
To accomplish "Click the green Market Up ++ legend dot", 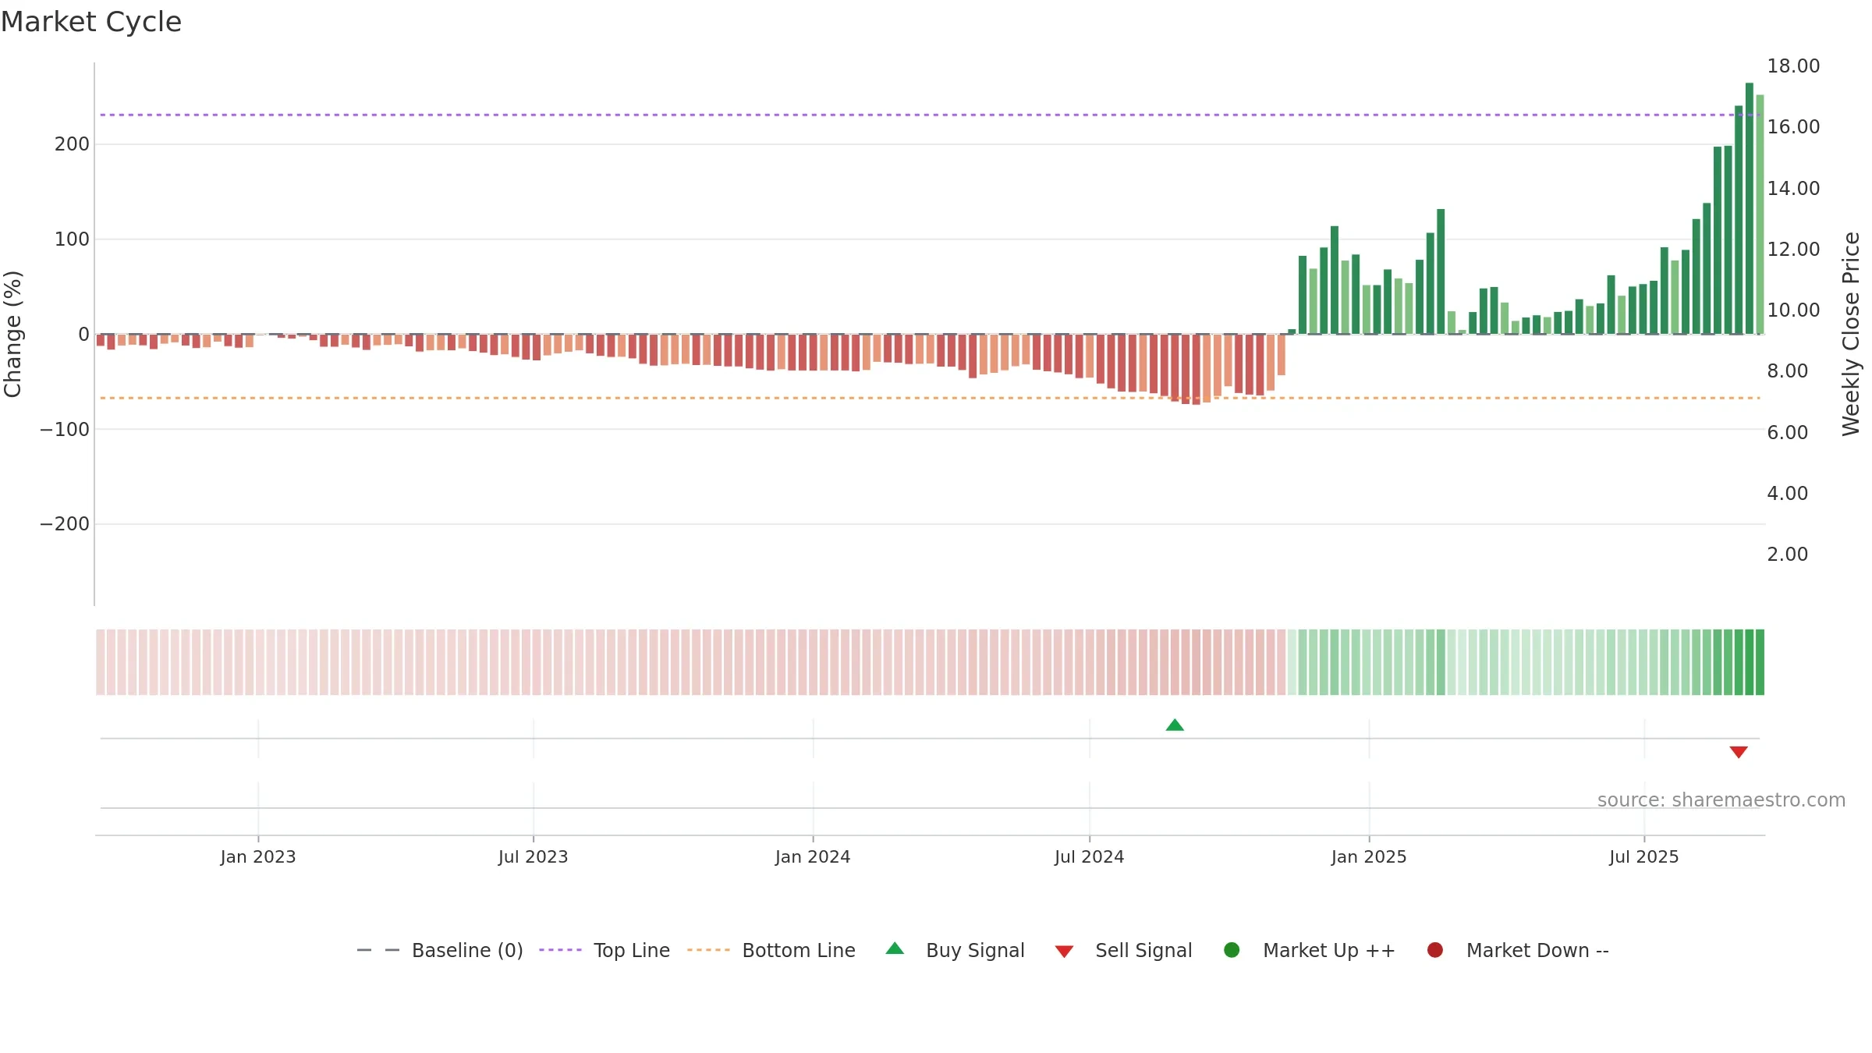I will pos(1232,950).
